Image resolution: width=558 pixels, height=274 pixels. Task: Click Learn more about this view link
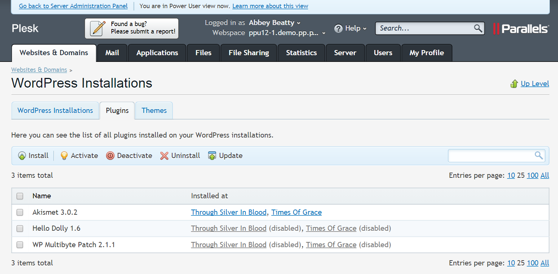(270, 6)
